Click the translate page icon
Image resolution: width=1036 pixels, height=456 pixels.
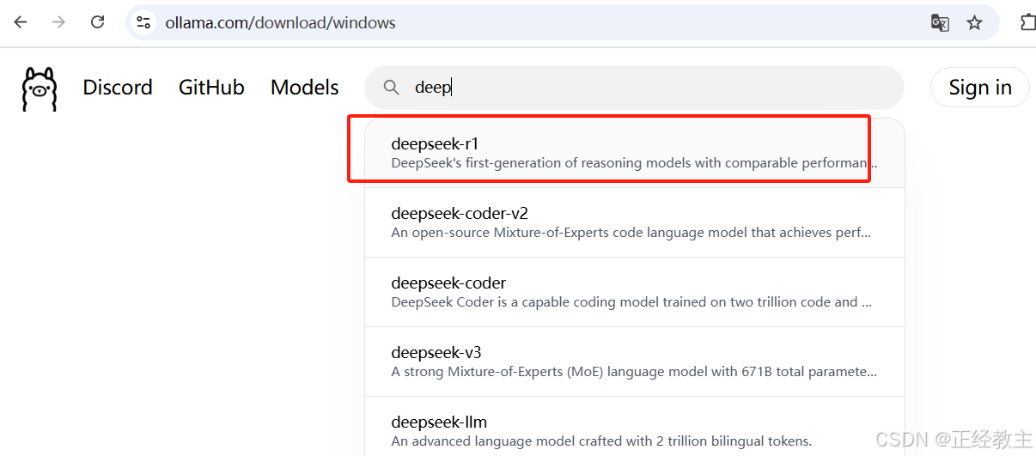click(x=940, y=22)
